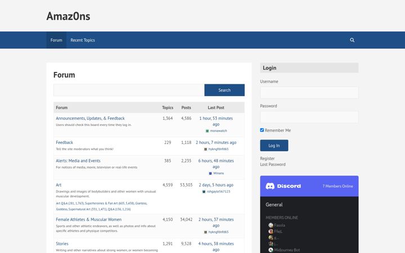Open Superheroines & Fan Art subforum
The image size is (405, 253).
coord(110,204)
